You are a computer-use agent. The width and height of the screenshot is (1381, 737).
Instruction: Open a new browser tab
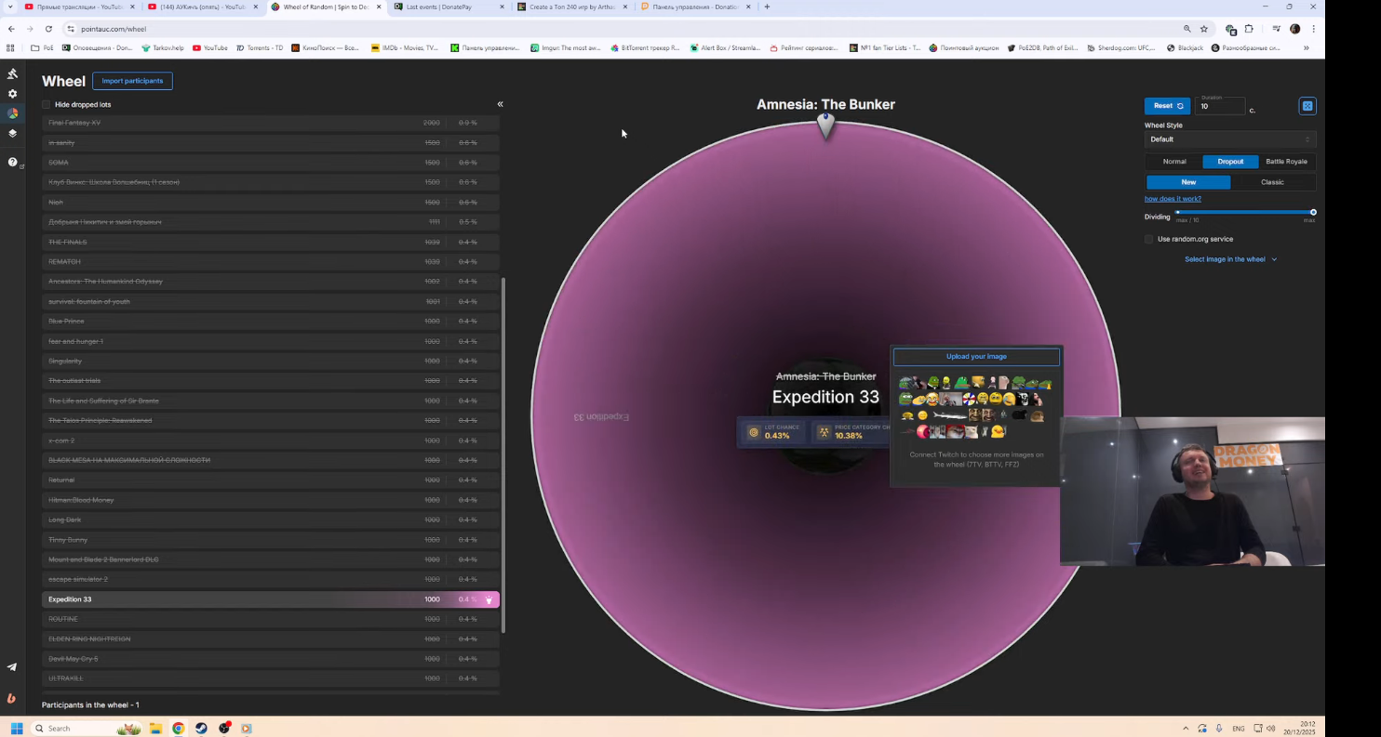click(767, 7)
